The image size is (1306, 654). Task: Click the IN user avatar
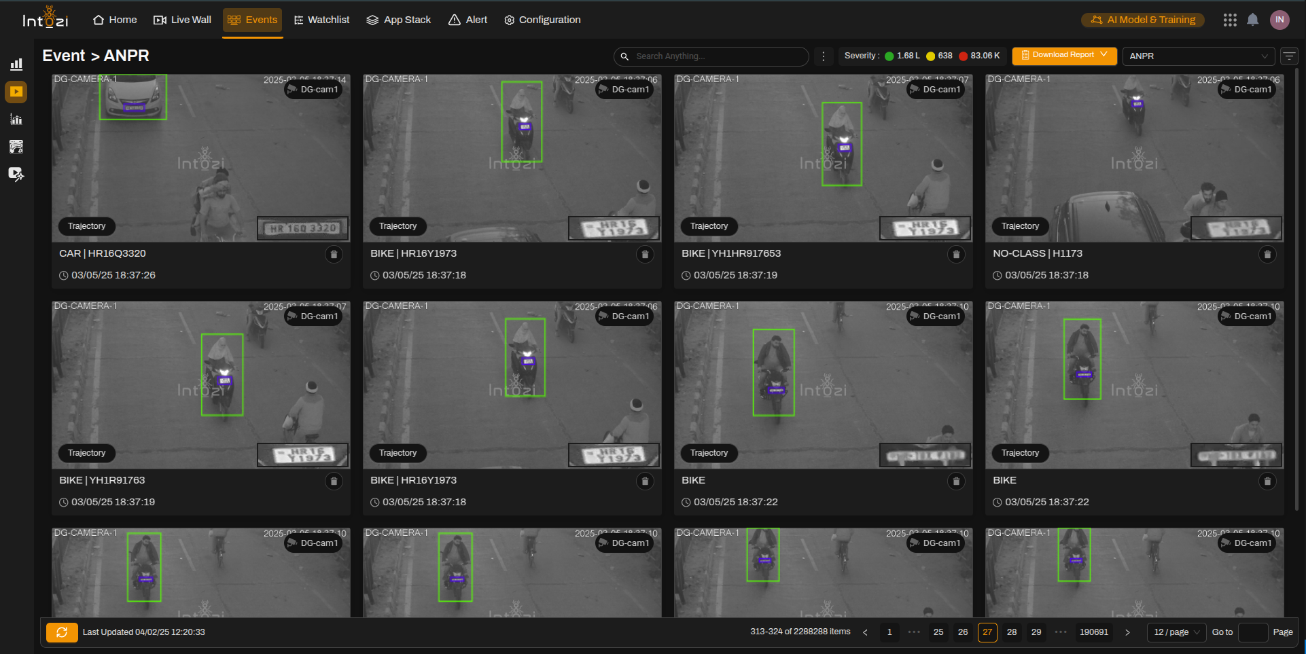[1279, 20]
